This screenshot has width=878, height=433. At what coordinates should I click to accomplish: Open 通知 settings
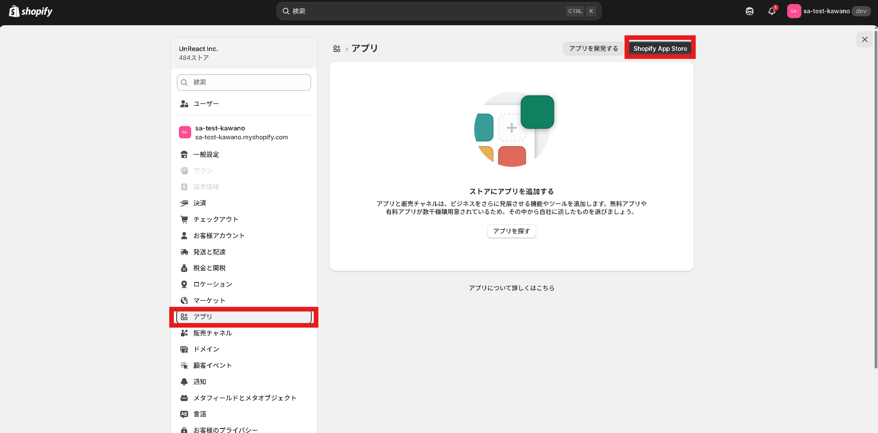tap(244, 382)
